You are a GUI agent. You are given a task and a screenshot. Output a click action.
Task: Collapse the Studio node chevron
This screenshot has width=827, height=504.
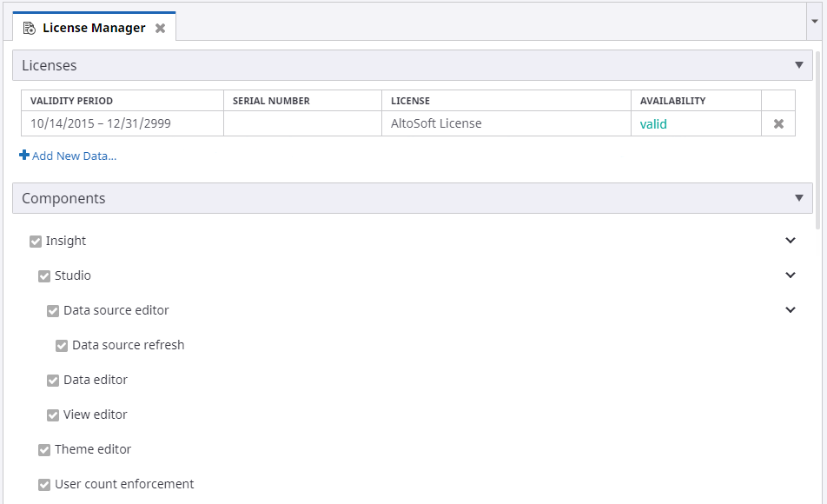coord(790,275)
